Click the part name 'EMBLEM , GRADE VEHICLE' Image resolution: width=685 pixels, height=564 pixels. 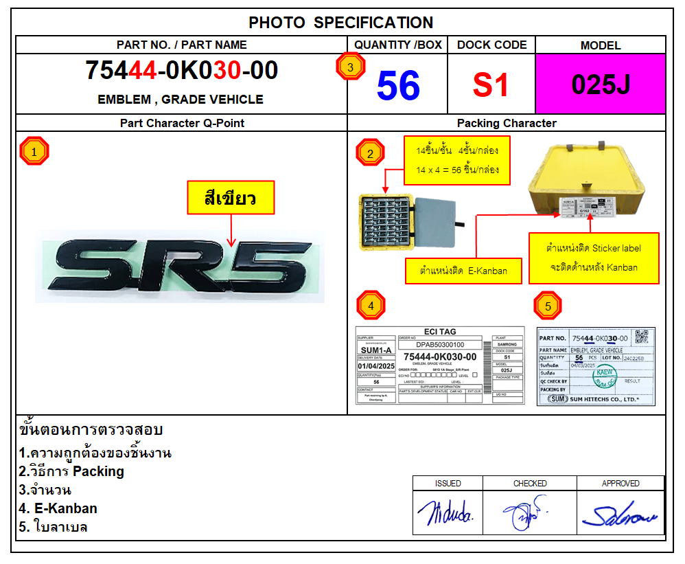181,99
